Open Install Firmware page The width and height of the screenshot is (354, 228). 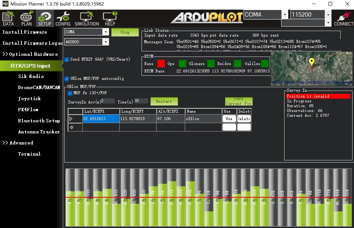coord(25,32)
